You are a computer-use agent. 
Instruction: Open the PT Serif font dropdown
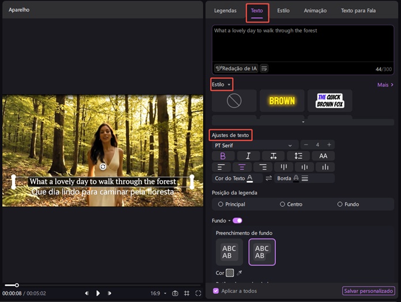pos(253,145)
